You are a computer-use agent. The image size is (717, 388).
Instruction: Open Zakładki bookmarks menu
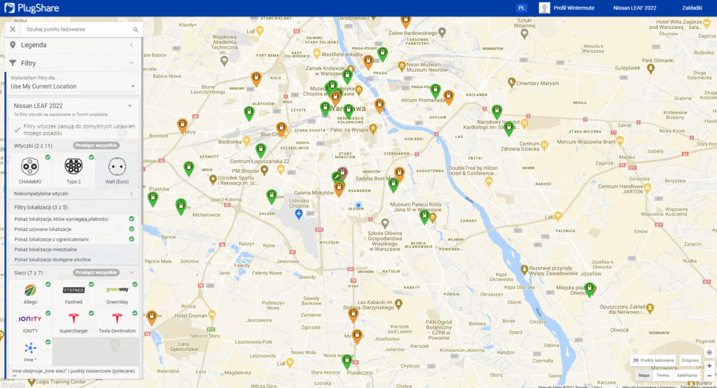[x=692, y=8]
